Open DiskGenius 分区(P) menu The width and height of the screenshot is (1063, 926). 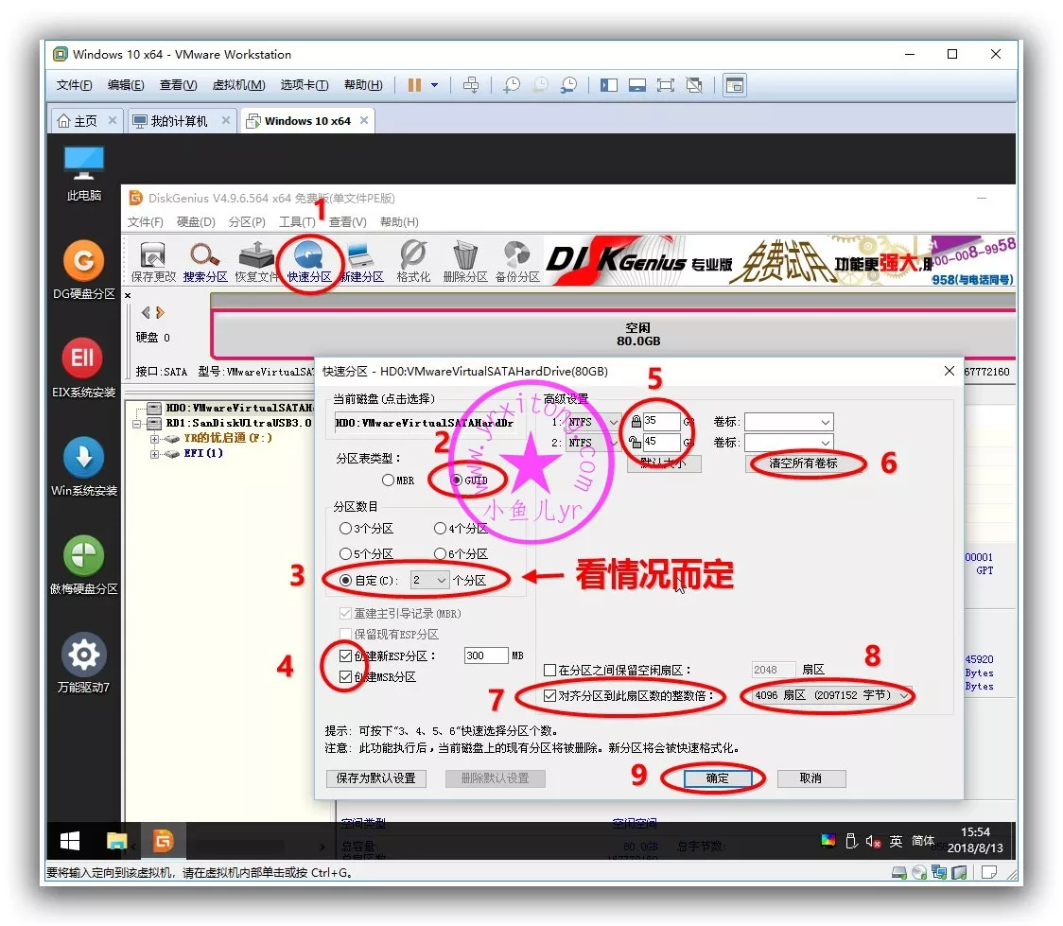point(247,221)
